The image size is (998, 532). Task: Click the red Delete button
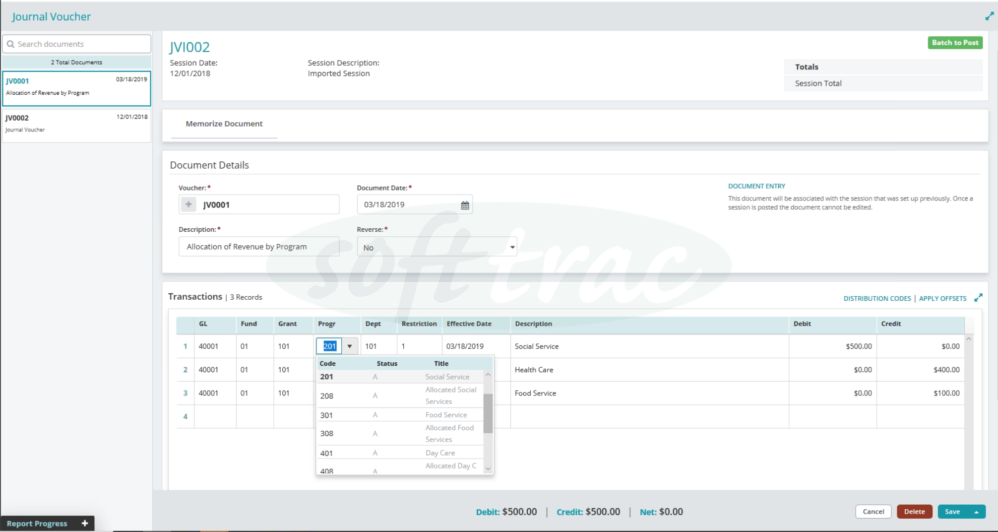[914, 512]
